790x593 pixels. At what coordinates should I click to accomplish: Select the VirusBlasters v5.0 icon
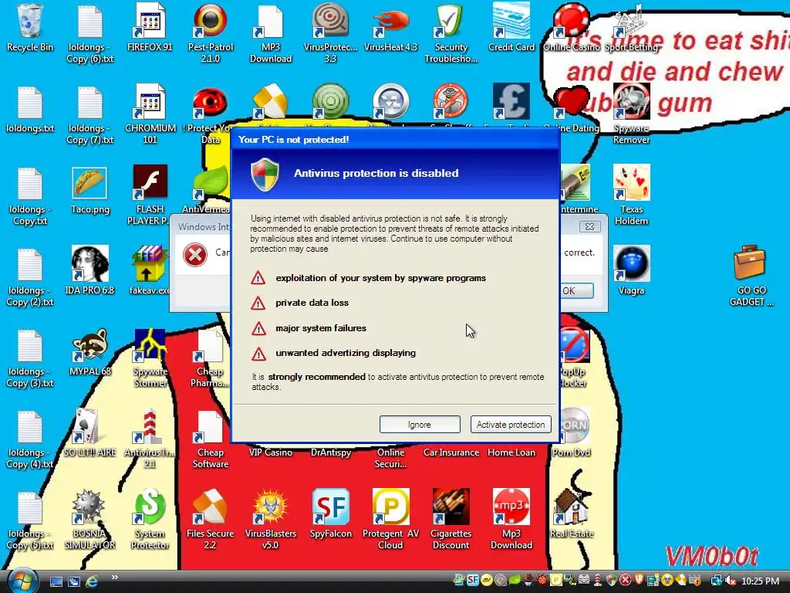click(x=271, y=520)
